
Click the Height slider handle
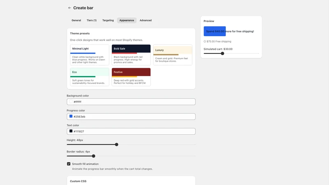(x=116, y=145)
